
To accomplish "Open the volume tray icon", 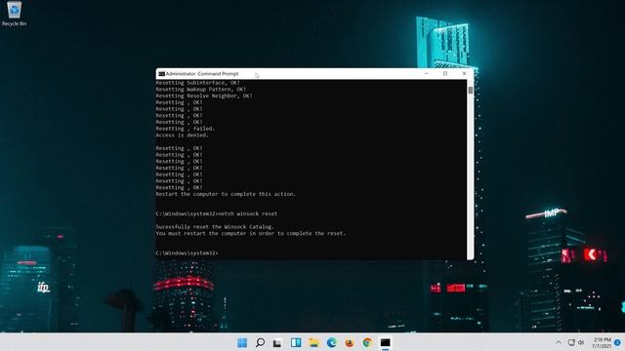I will point(581,342).
